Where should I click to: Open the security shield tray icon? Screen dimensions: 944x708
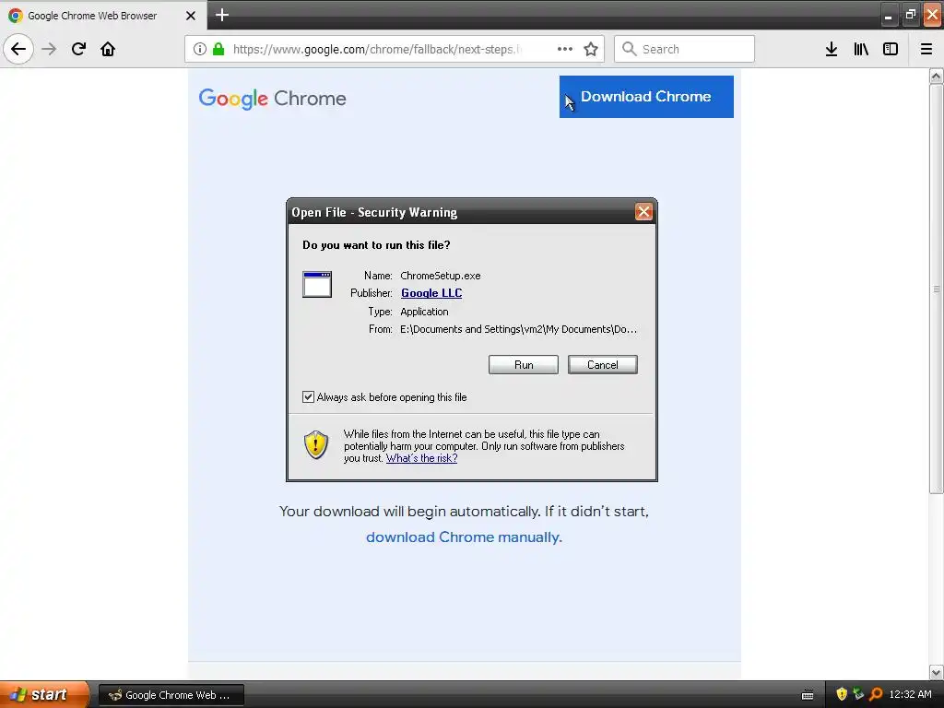pyautogui.click(x=842, y=695)
